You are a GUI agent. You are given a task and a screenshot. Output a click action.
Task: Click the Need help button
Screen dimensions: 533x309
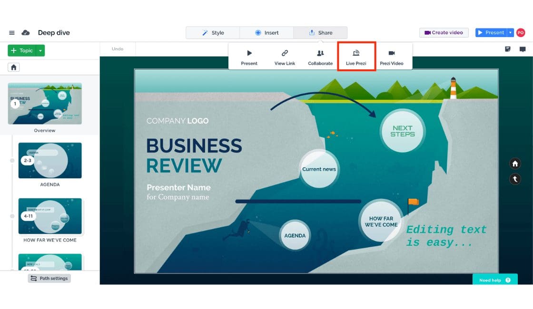[x=494, y=280]
